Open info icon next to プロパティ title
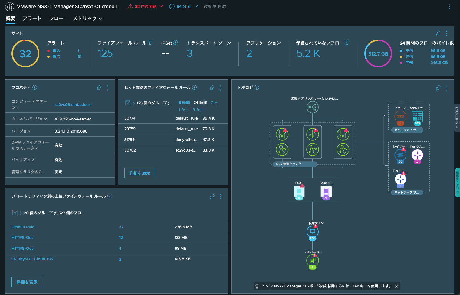 (35, 88)
